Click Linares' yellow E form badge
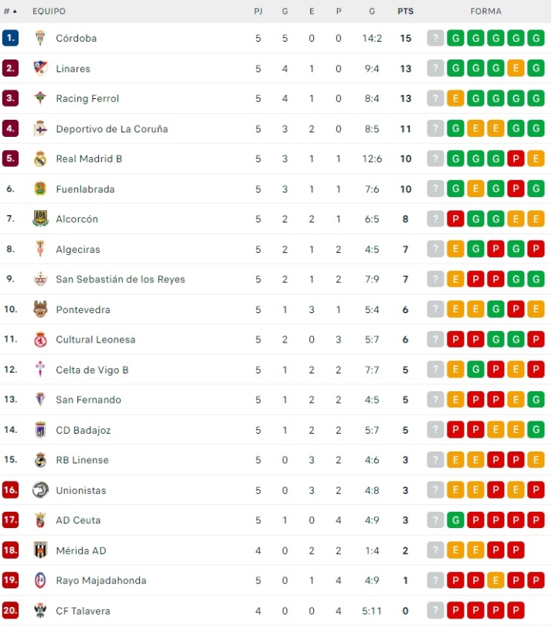 coord(516,68)
